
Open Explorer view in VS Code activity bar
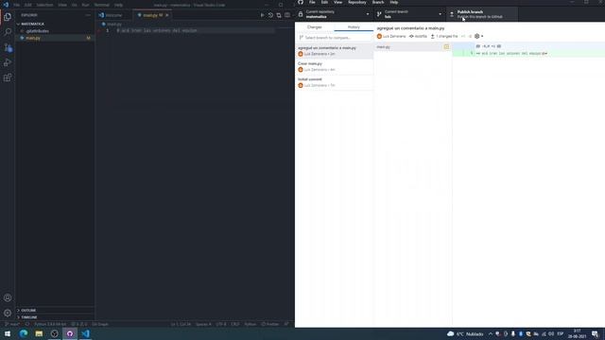pos(8,17)
